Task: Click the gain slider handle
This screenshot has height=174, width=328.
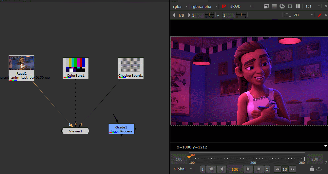Action: point(209,14)
